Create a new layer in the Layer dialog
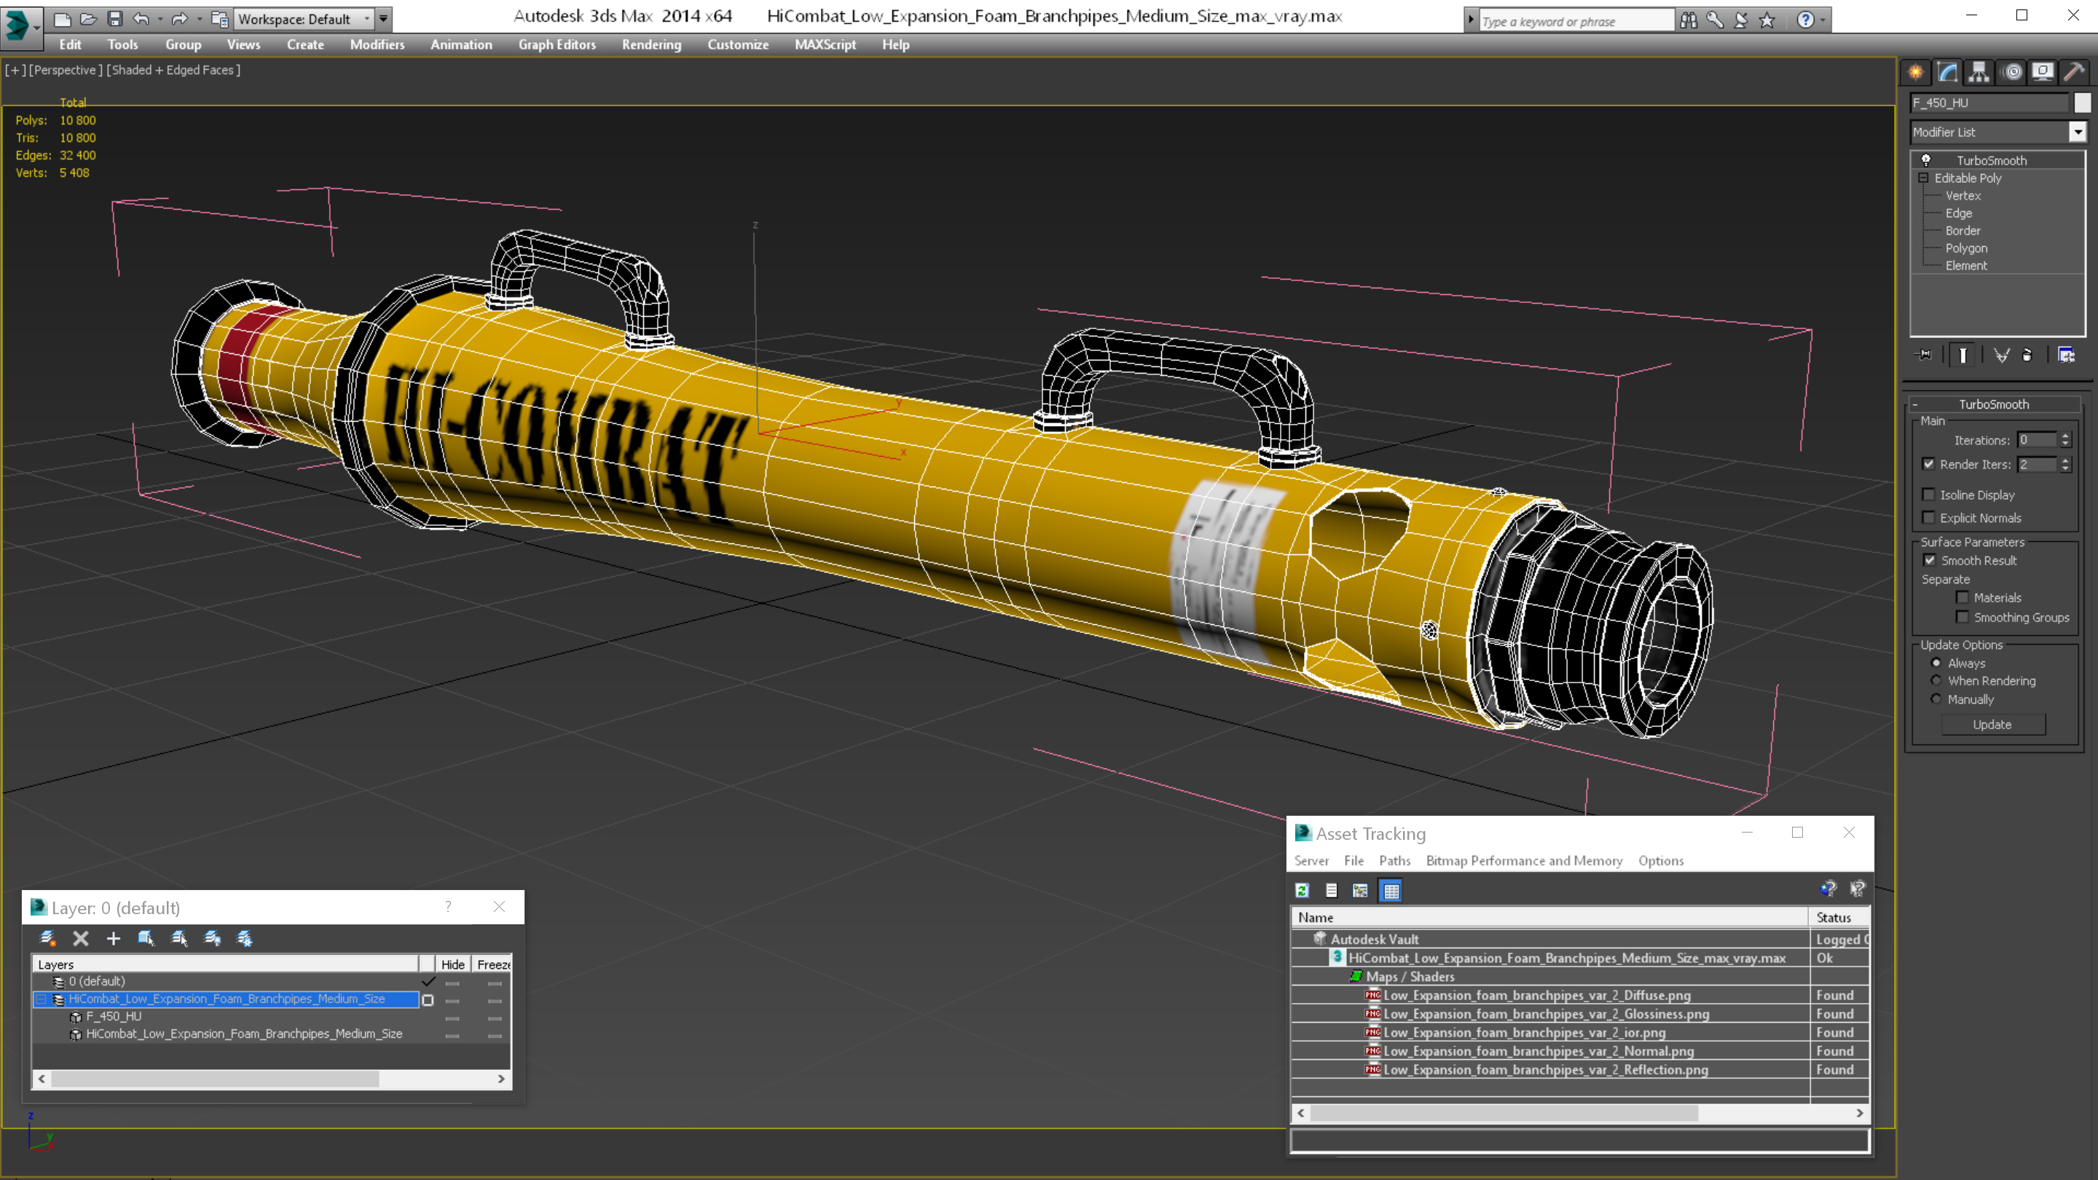Screen dimensions: 2098x1180 (x=47, y=938)
